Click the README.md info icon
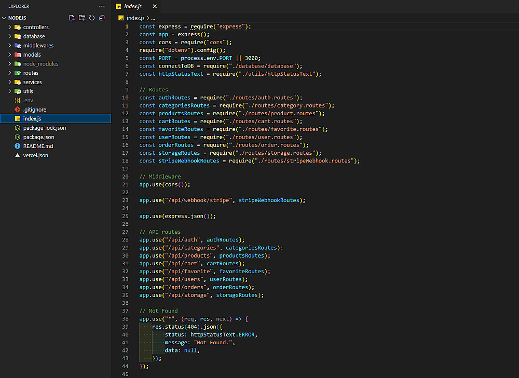Viewport: 519px width, 378px height. 18,146
